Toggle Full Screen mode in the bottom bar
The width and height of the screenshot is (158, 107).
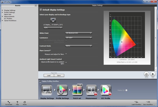tap(9, 102)
